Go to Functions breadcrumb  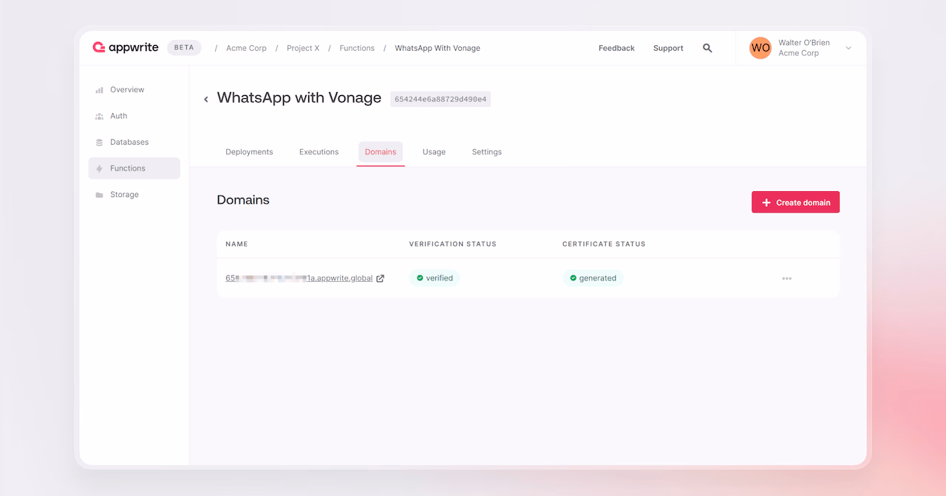pyautogui.click(x=357, y=48)
